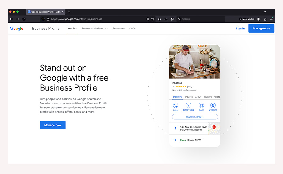Open the FAQs navigation item

point(132,29)
